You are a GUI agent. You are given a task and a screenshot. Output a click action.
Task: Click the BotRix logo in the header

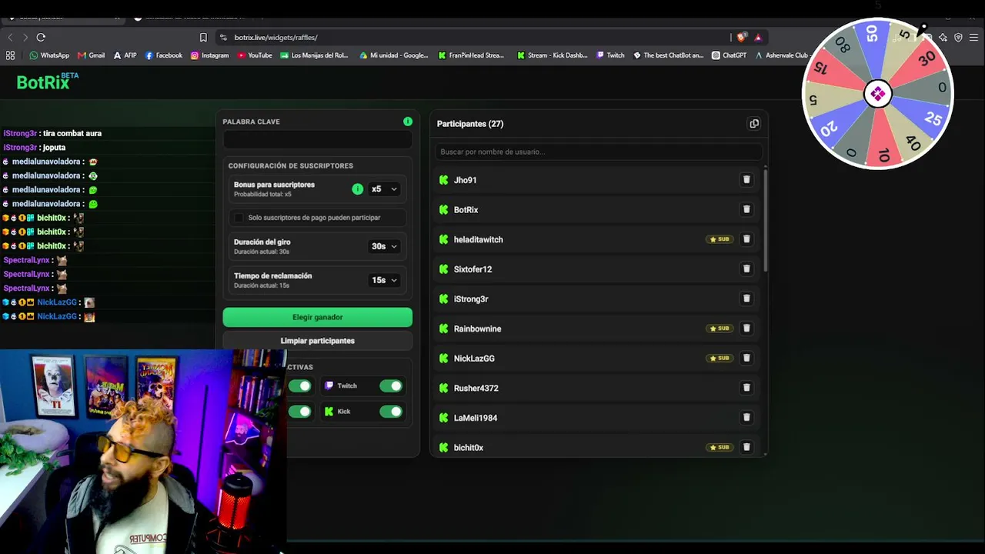point(48,81)
